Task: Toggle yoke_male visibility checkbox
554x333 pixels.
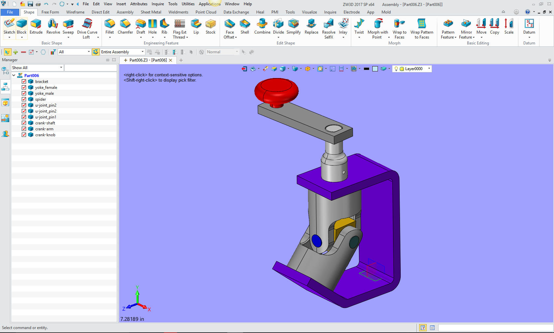Action: coord(24,93)
